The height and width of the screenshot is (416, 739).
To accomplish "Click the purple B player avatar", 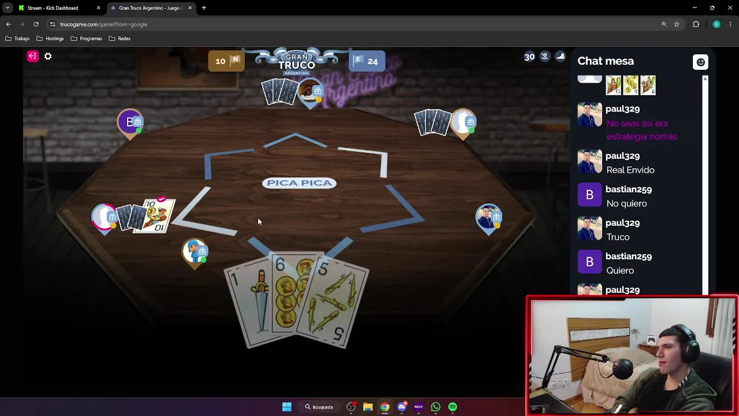I will click(130, 122).
